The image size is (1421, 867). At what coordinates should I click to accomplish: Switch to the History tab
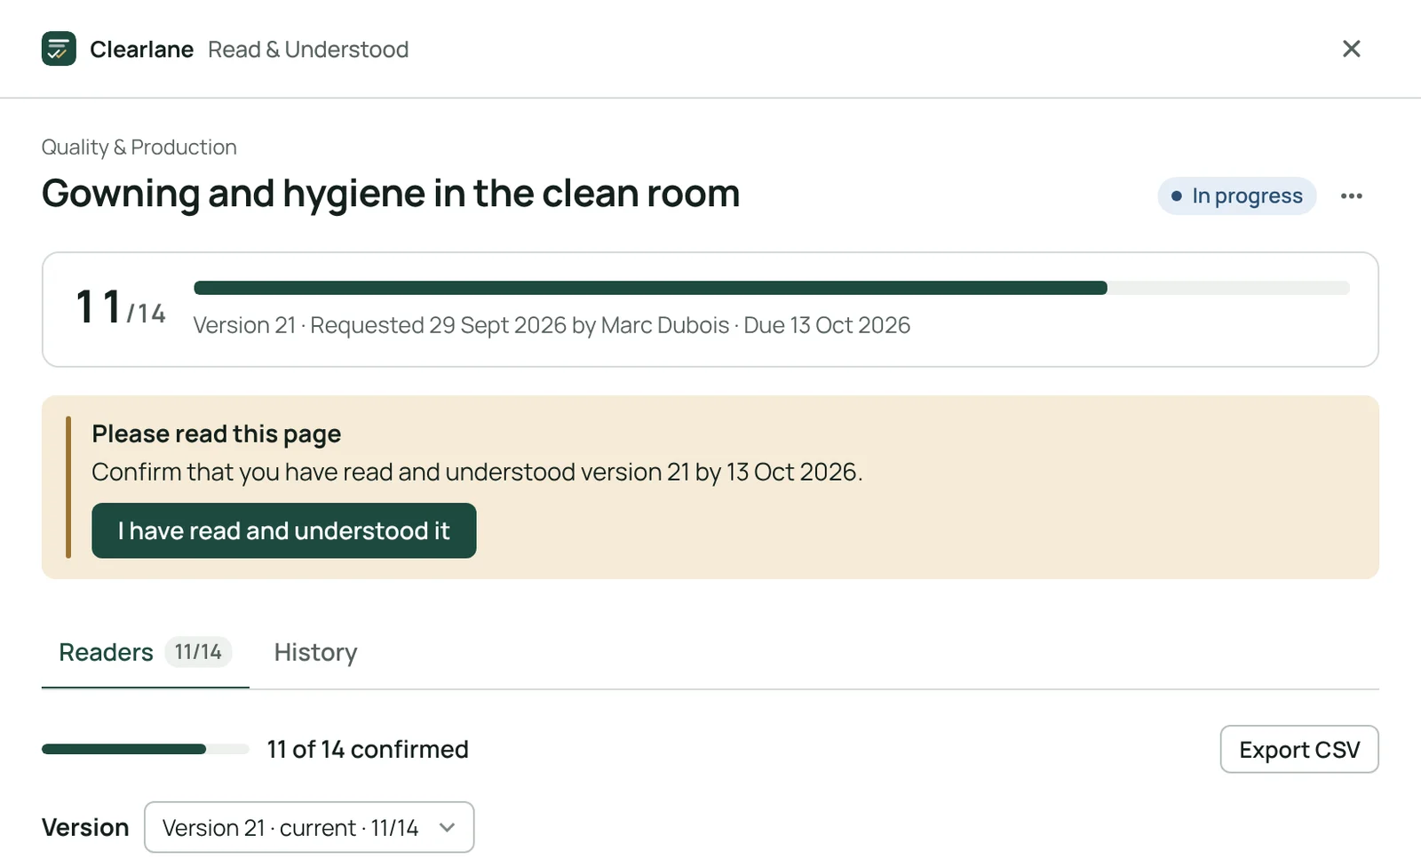pos(315,652)
